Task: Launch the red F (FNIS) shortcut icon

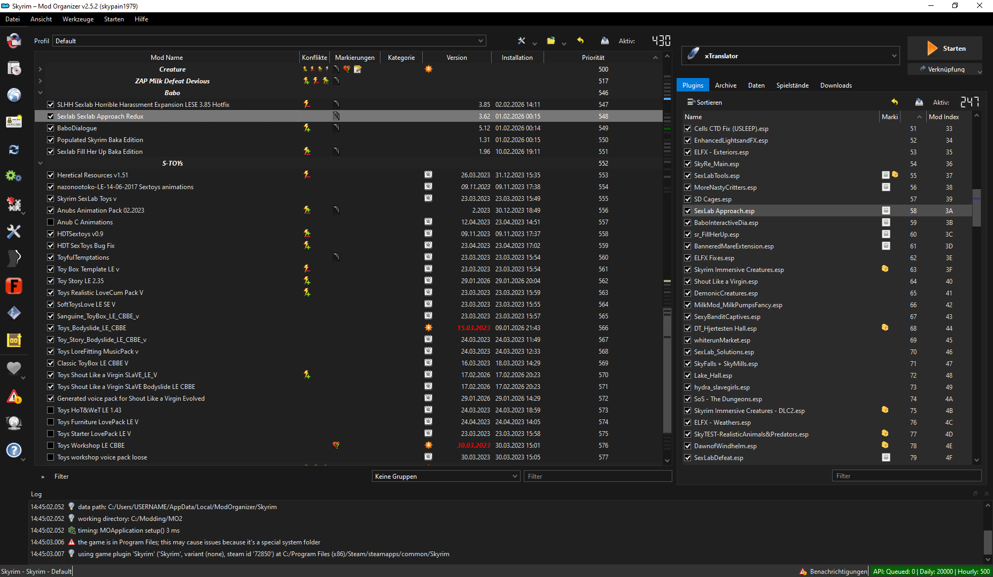Action: pyautogui.click(x=14, y=286)
